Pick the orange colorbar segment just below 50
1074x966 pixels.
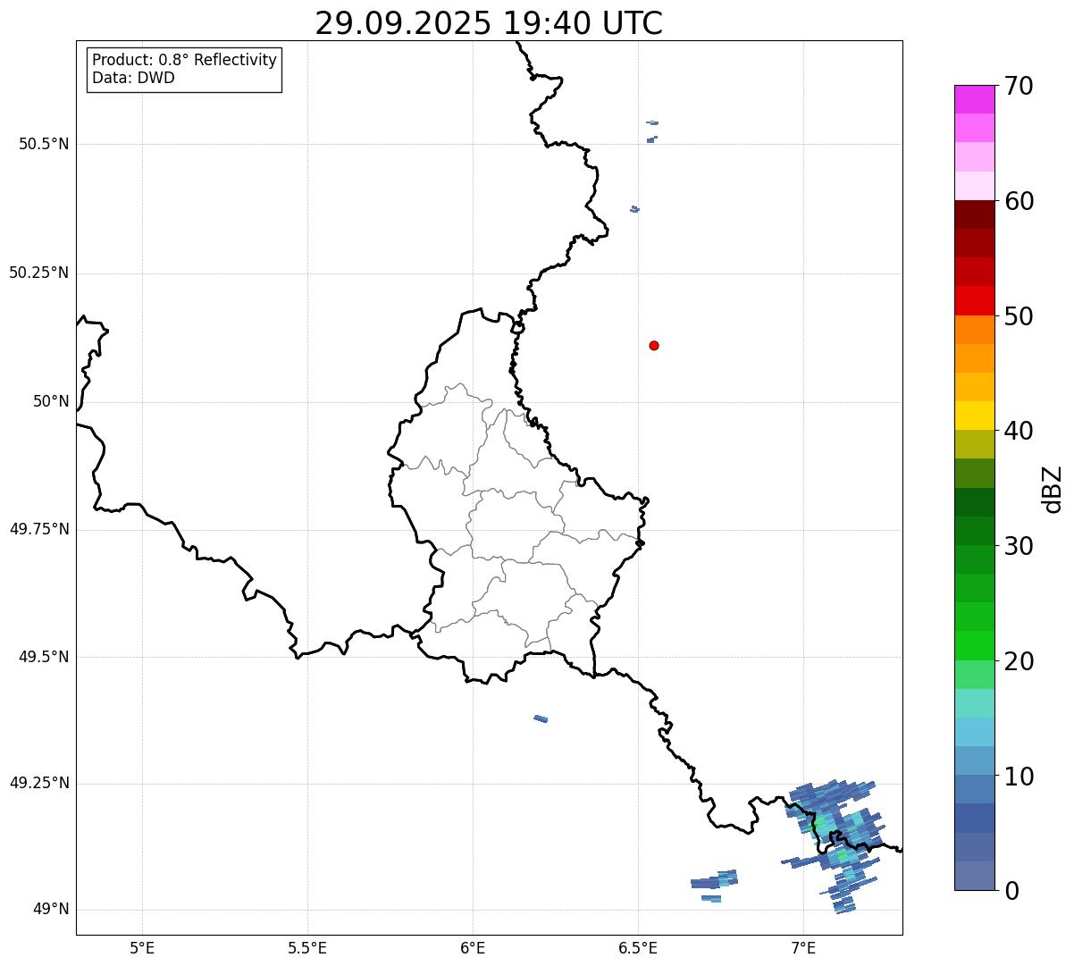(974, 330)
